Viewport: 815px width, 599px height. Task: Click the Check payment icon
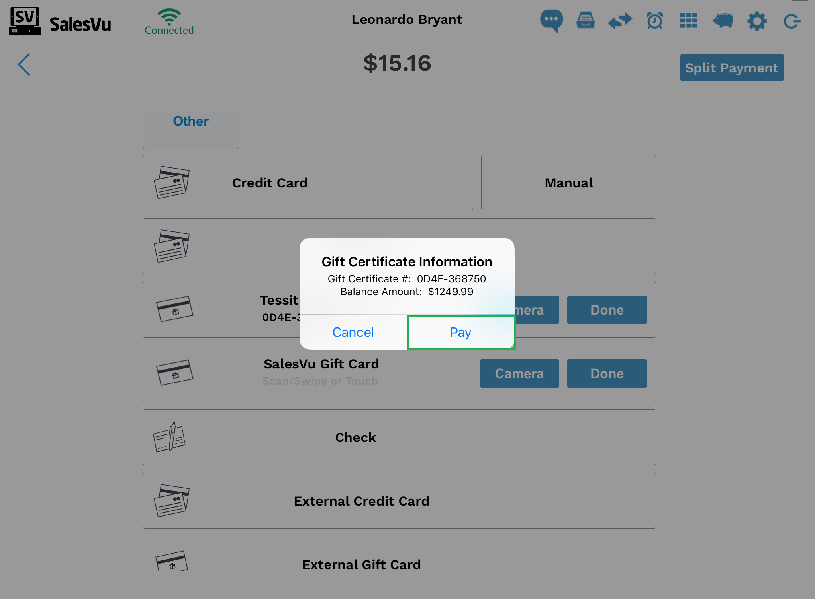170,437
